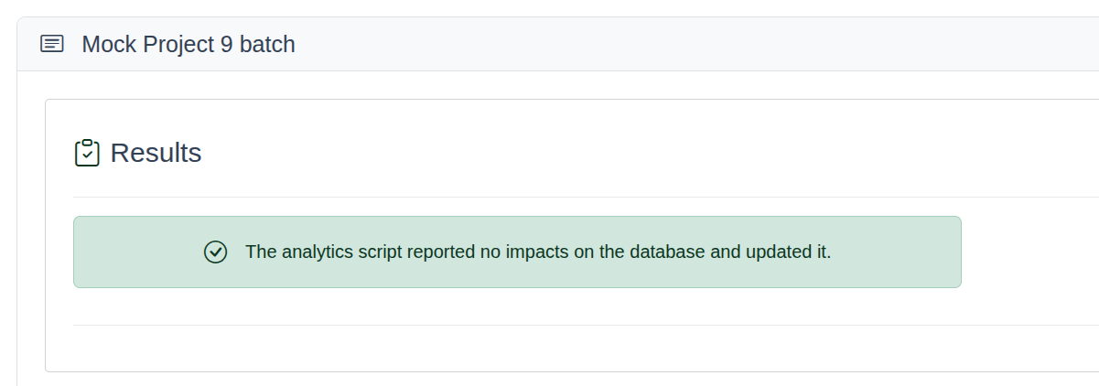Click the circled checkmark icon in green alert
This screenshot has height=386, width=1099.
click(x=215, y=252)
